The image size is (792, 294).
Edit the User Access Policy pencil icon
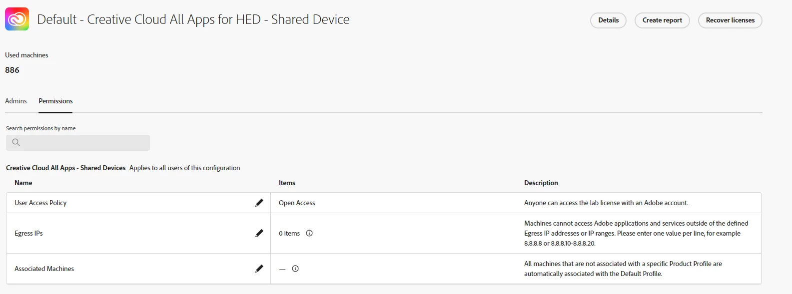pos(259,203)
